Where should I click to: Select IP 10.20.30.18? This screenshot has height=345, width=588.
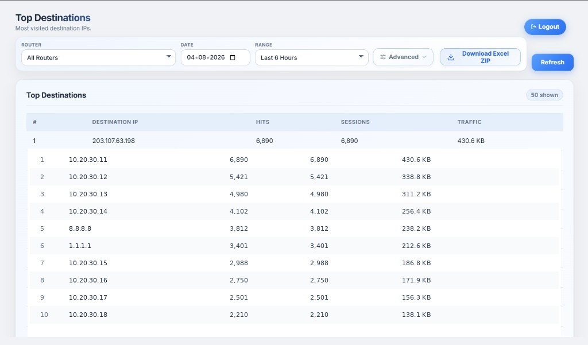tap(88, 315)
